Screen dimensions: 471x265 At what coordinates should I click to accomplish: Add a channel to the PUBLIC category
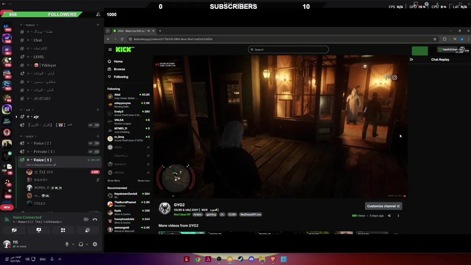[98, 25]
